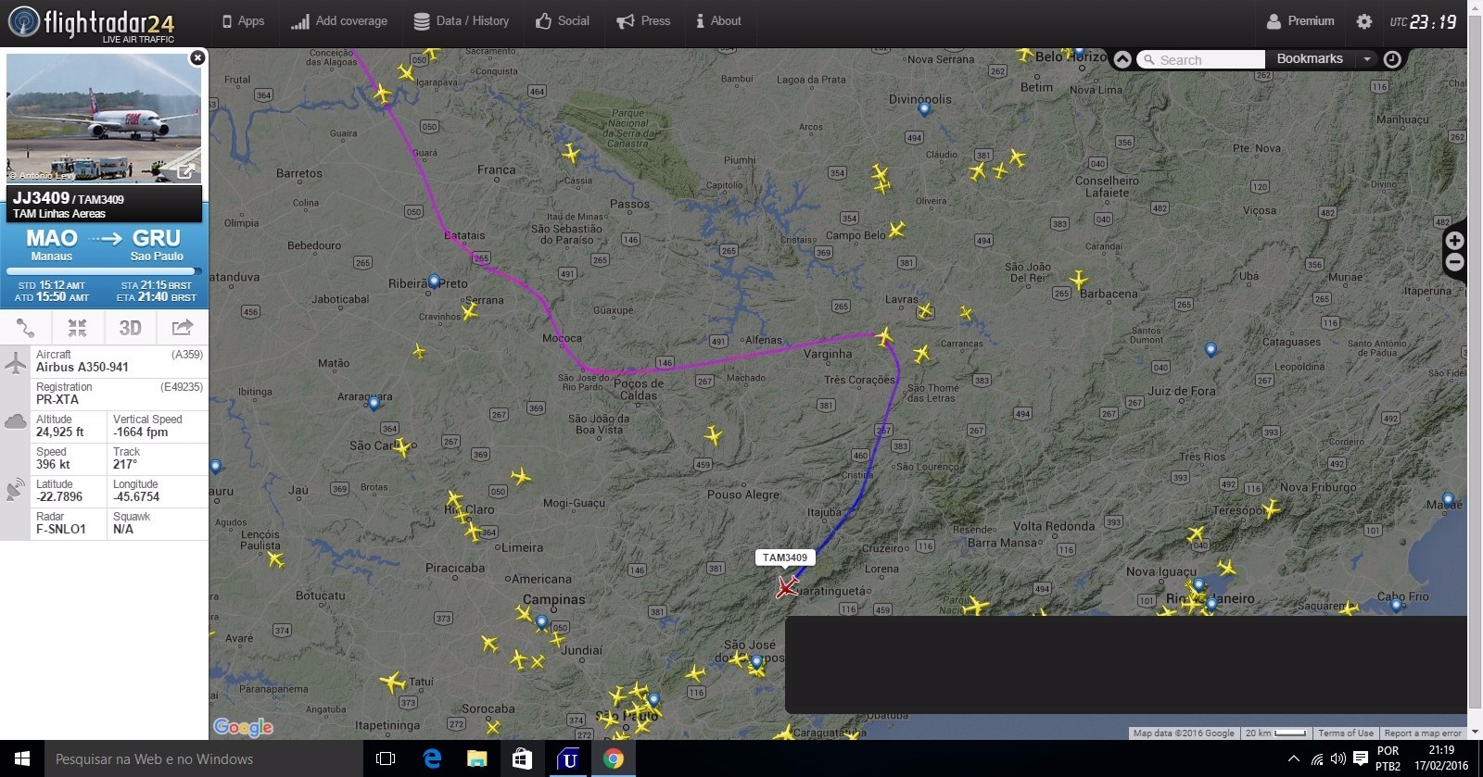Click destination airport GRU Sao Paulo
Image resolution: width=1483 pixels, height=777 pixels.
click(157, 245)
